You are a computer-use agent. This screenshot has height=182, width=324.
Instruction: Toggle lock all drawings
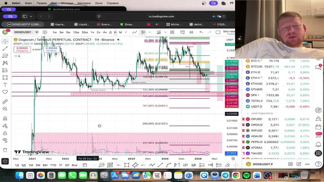click(5, 133)
